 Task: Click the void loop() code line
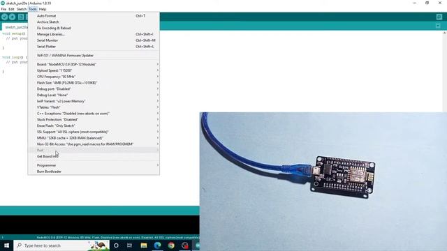tap(14, 57)
